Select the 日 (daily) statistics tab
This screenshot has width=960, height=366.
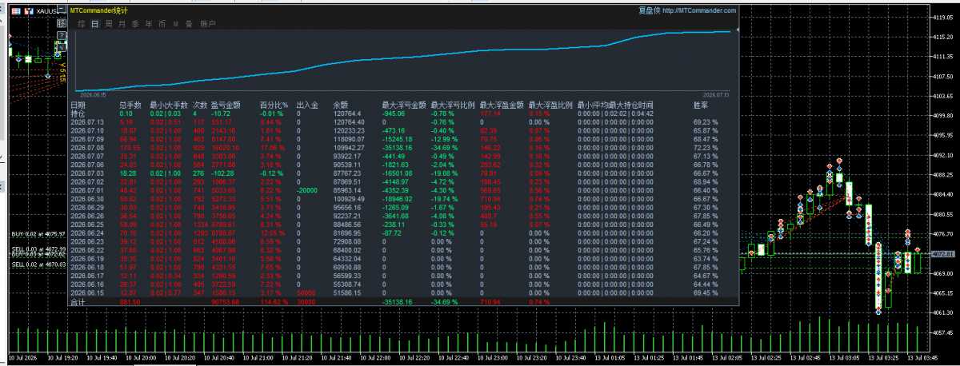[x=94, y=24]
